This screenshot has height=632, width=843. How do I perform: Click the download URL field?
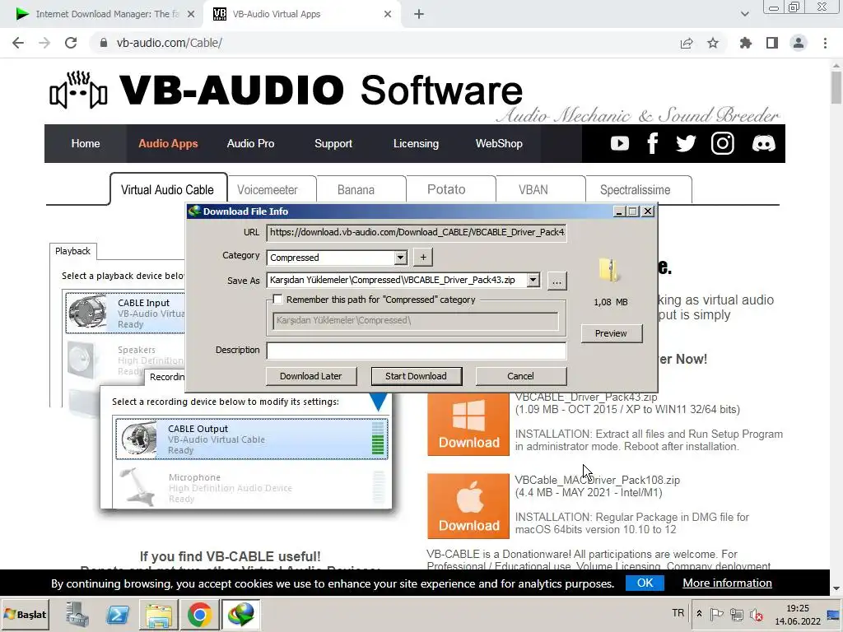pos(416,232)
